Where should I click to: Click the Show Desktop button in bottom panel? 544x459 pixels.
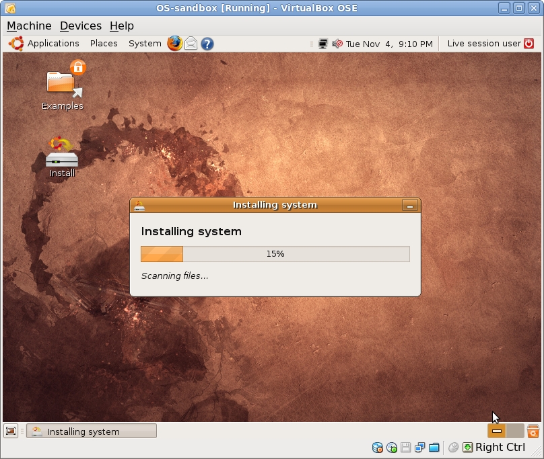11,431
